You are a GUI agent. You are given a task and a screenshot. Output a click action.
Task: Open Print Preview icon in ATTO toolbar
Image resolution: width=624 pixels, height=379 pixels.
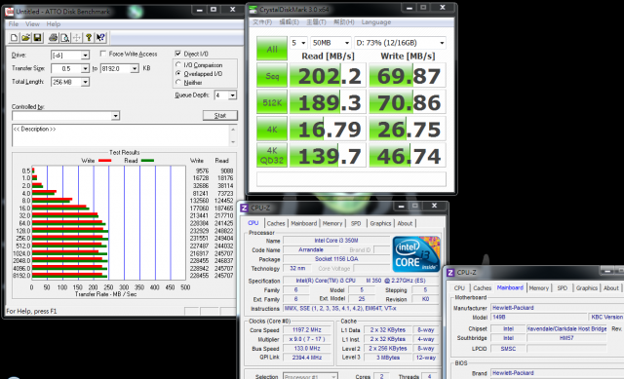64,38
